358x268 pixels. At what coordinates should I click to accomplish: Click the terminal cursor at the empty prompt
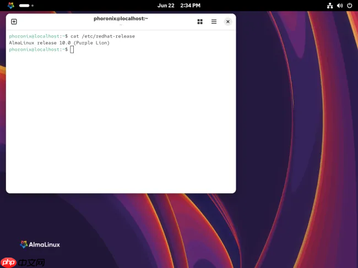tap(72, 50)
